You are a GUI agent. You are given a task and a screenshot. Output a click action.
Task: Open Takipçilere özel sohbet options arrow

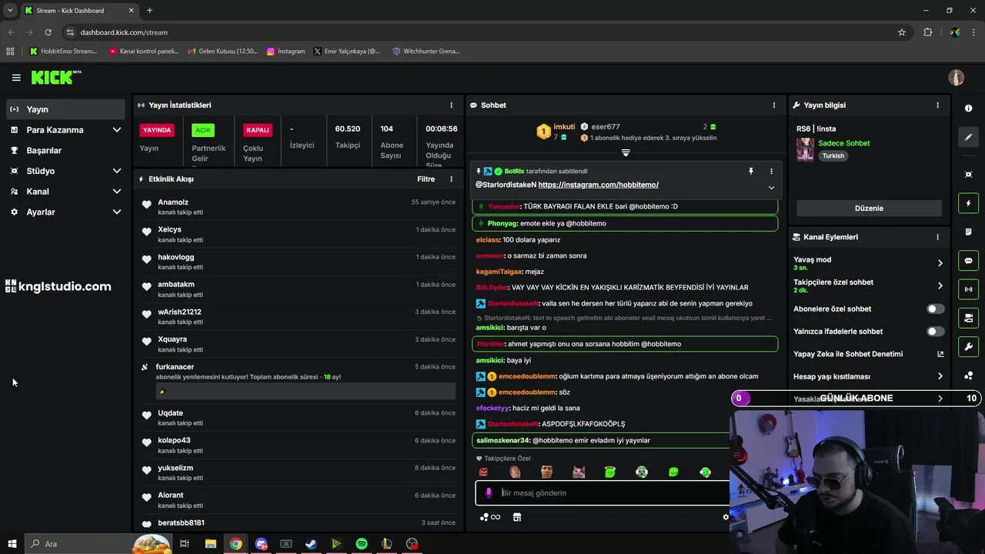tap(940, 285)
